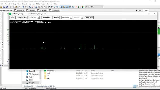Open the Options menu
160x90 pixels.
click(x=49, y=4)
